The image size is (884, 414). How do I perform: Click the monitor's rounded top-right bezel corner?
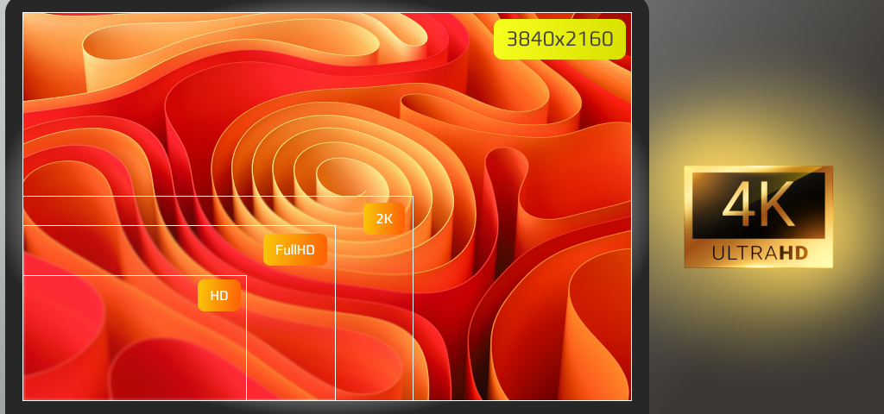coord(641,9)
